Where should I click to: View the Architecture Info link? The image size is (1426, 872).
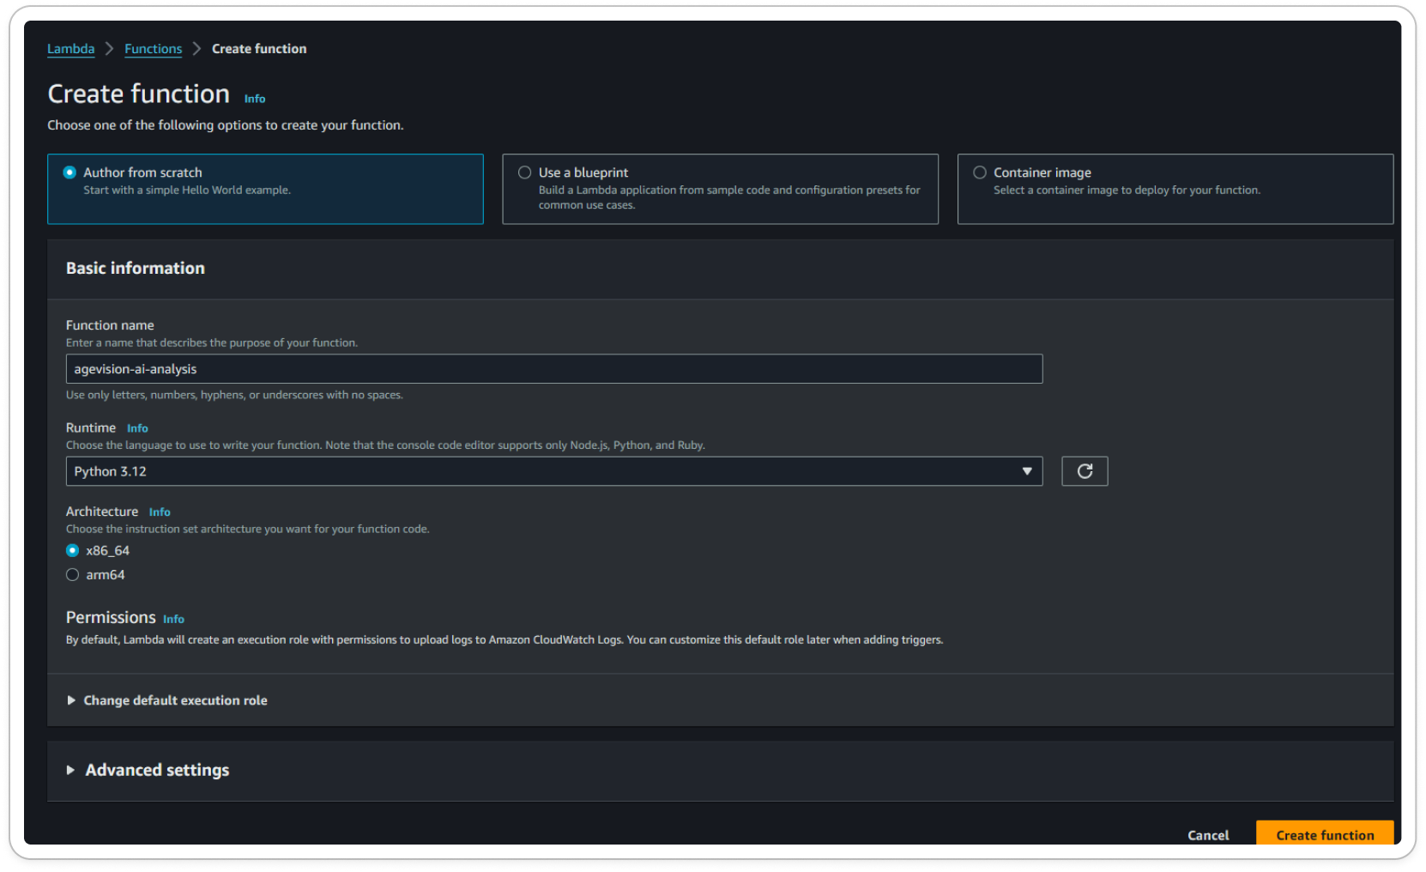[x=160, y=512]
